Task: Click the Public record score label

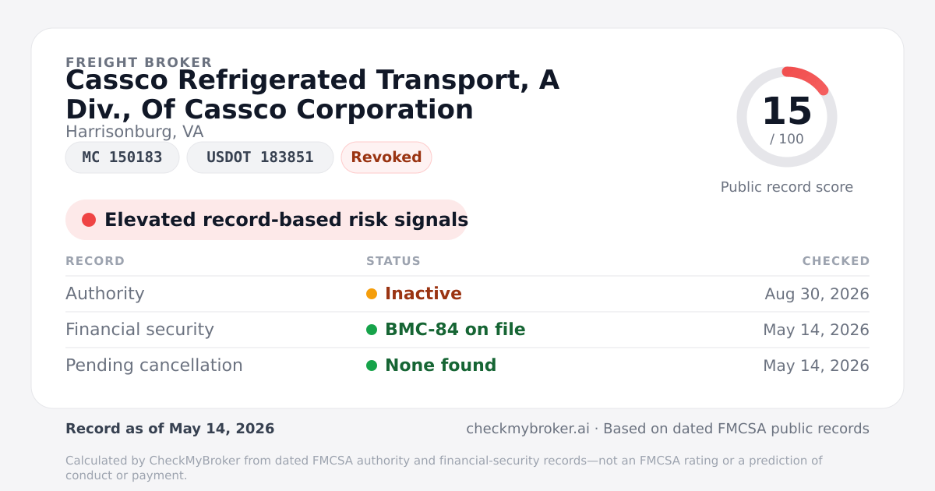Action: pos(787,187)
